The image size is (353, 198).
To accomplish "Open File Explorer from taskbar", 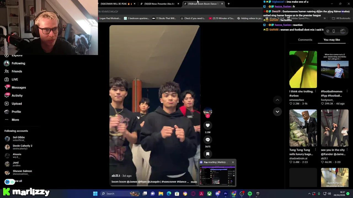I will 161,194.
